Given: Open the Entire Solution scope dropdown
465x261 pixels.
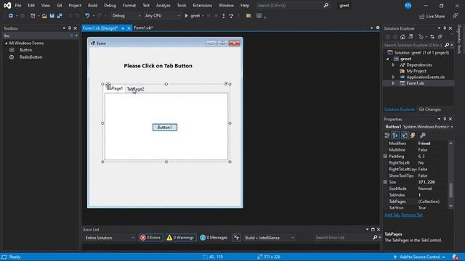Looking at the screenshot, I should click(109, 238).
